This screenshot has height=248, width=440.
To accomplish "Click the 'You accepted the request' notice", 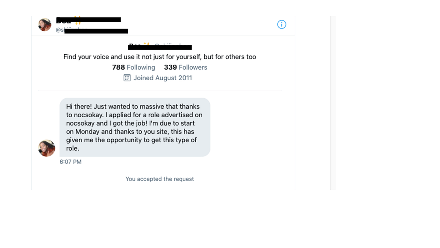I will point(160,179).
